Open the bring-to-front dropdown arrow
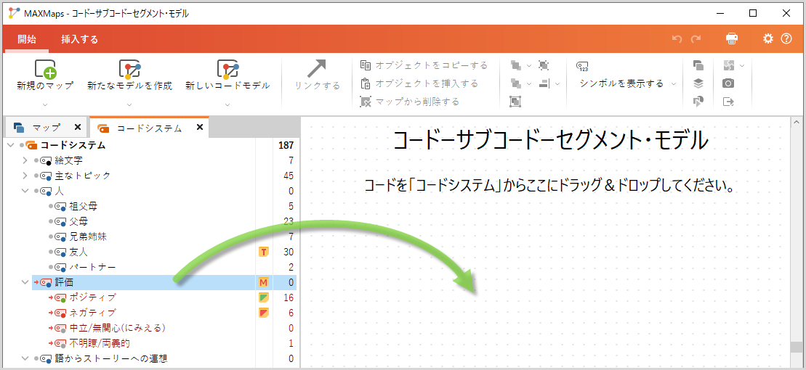 [x=529, y=66]
